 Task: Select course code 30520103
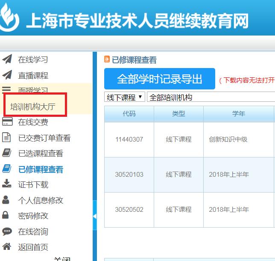point(129,174)
